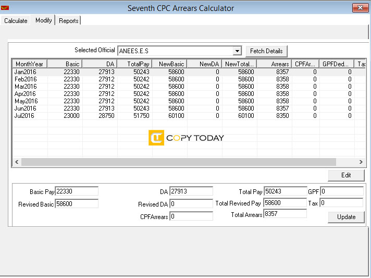371x278 pixels.
Task: Open the Reports tab
Action: point(69,21)
